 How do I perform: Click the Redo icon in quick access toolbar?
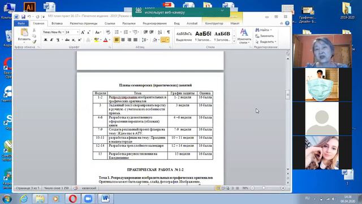point(37,16)
